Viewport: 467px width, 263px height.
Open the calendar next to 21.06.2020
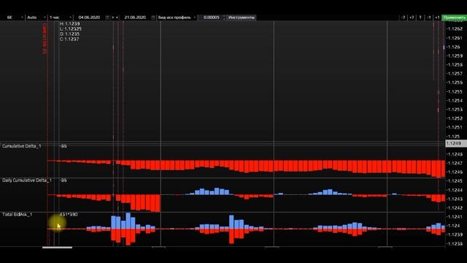(x=153, y=18)
